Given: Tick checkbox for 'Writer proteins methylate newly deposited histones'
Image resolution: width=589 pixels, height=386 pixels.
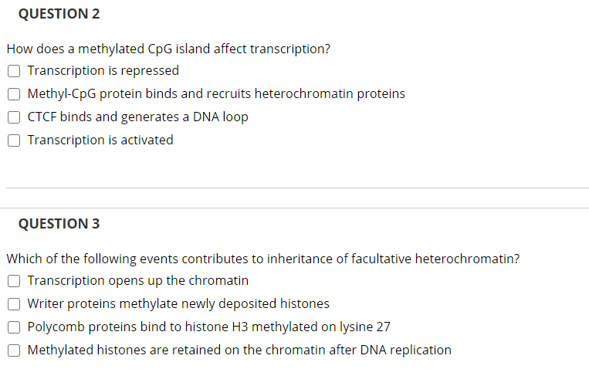Looking at the screenshot, I should pos(14,304).
